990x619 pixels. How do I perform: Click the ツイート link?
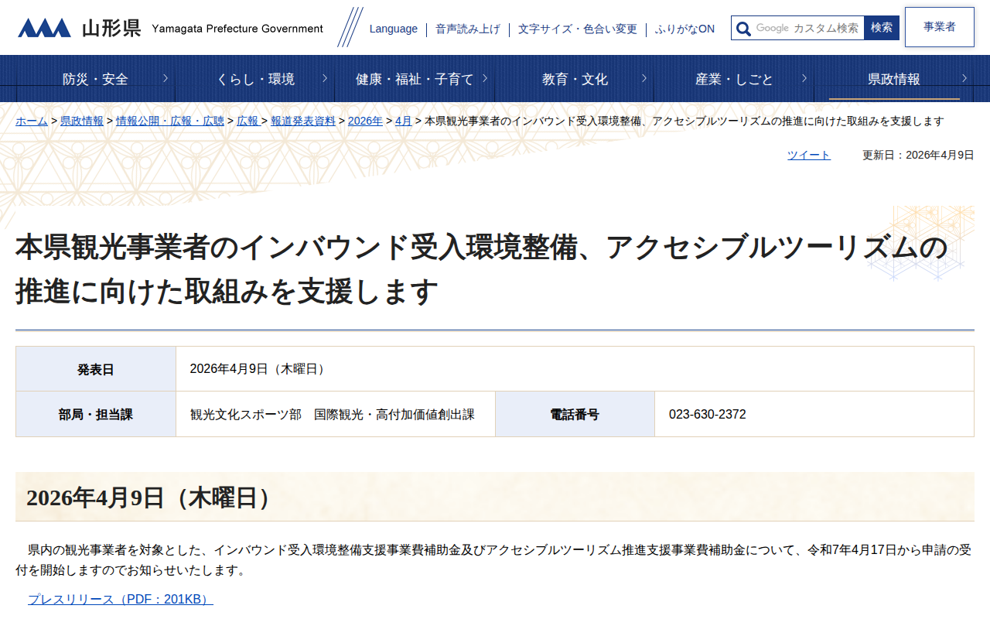click(x=809, y=155)
